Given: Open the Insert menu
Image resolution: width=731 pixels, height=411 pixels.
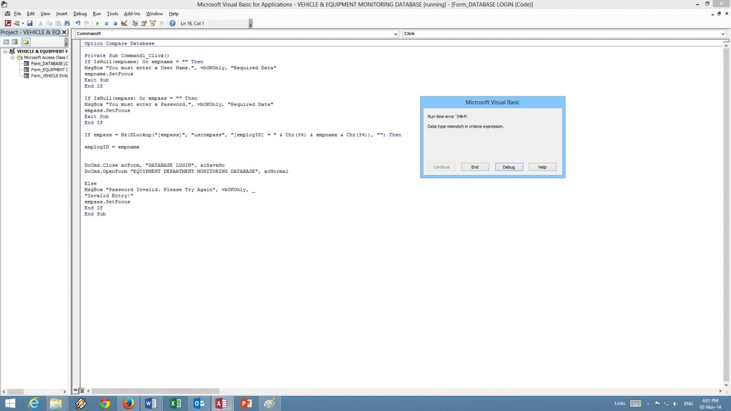Looking at the screenshot, I should pos(62,14).
